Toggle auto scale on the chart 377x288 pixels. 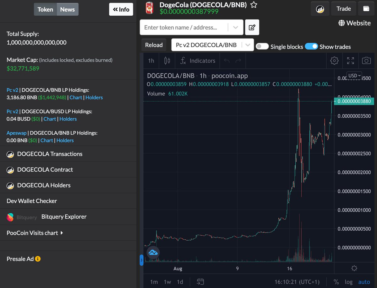tap(364, 282)
